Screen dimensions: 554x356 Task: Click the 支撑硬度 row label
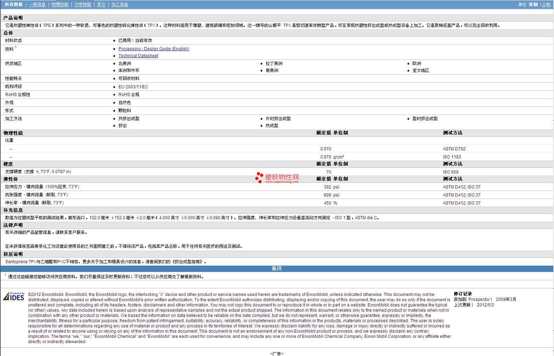coord(38,172)
